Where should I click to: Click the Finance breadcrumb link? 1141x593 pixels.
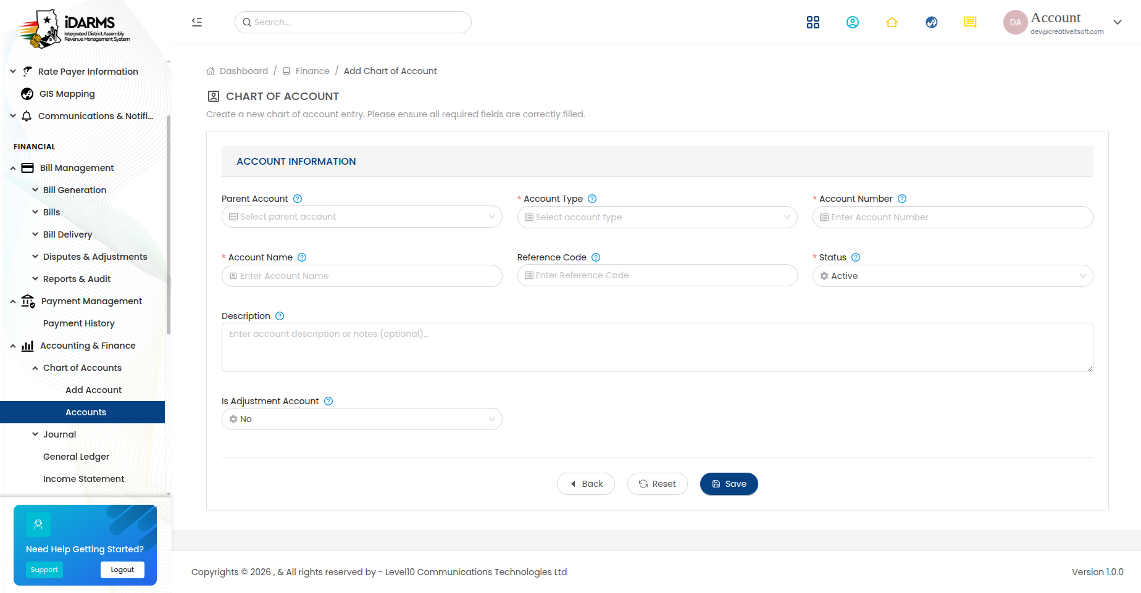click(x=312, y=71)
